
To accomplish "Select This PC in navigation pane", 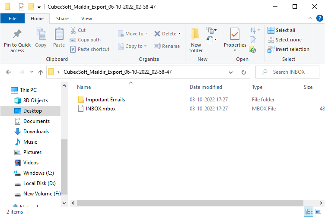I will (24, 90).
